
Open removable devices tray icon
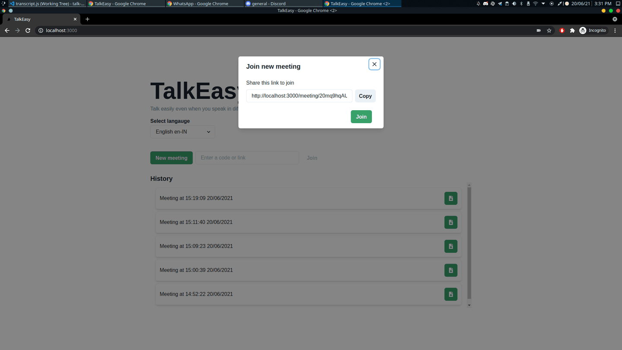[x=528, y=3]
